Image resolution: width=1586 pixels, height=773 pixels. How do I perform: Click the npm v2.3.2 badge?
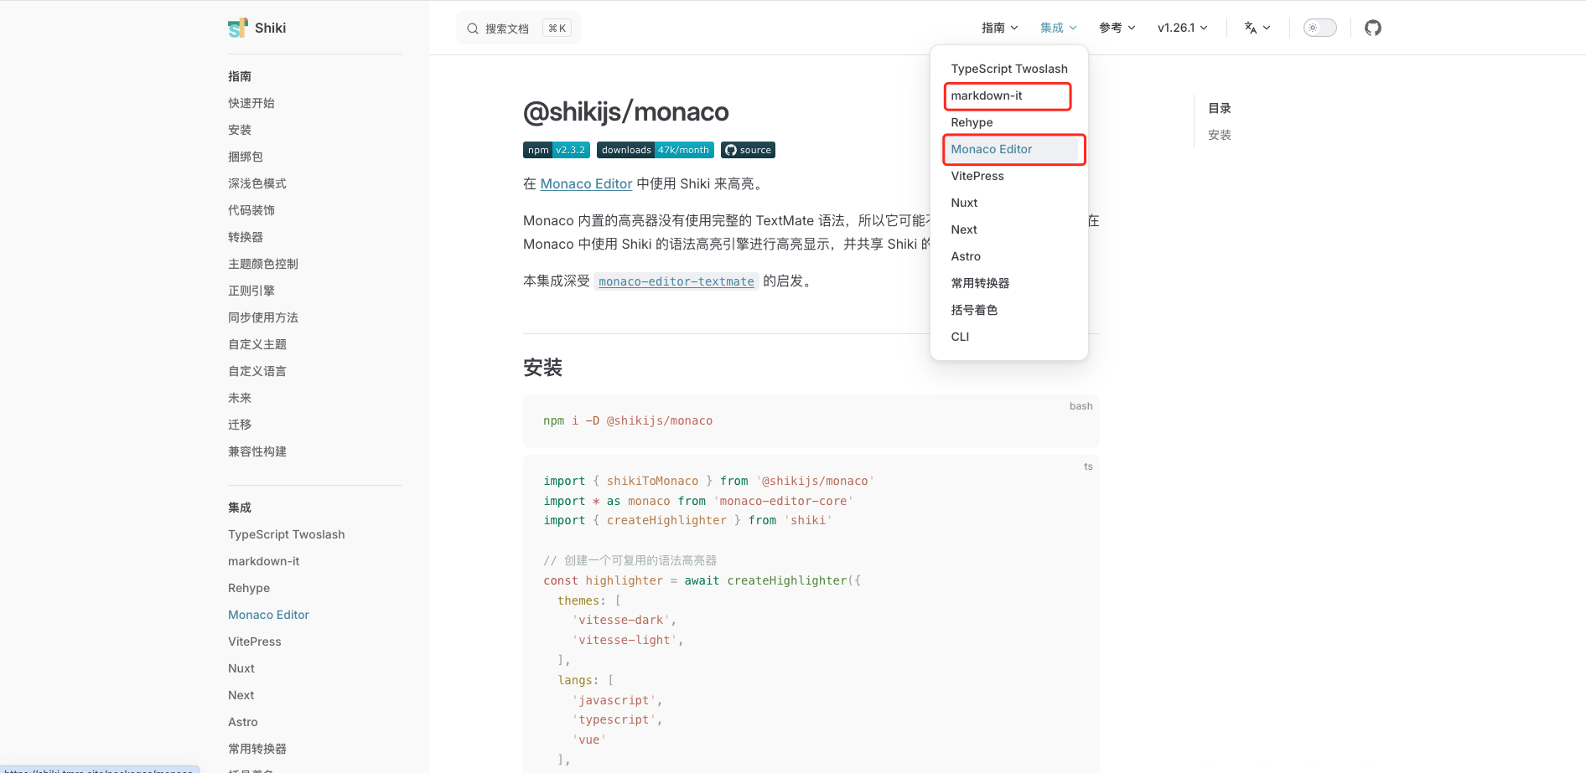click(x=557, y=150)
